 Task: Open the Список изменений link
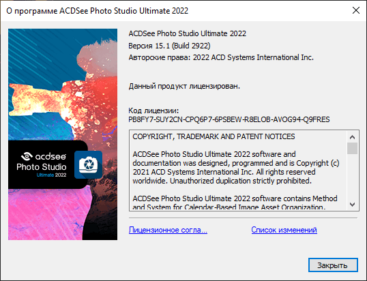(x=284, y=230)
